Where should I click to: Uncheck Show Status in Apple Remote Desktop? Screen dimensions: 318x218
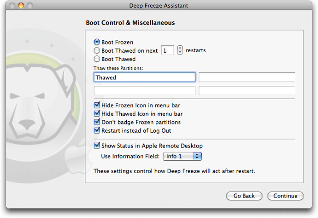click(97, 146)
